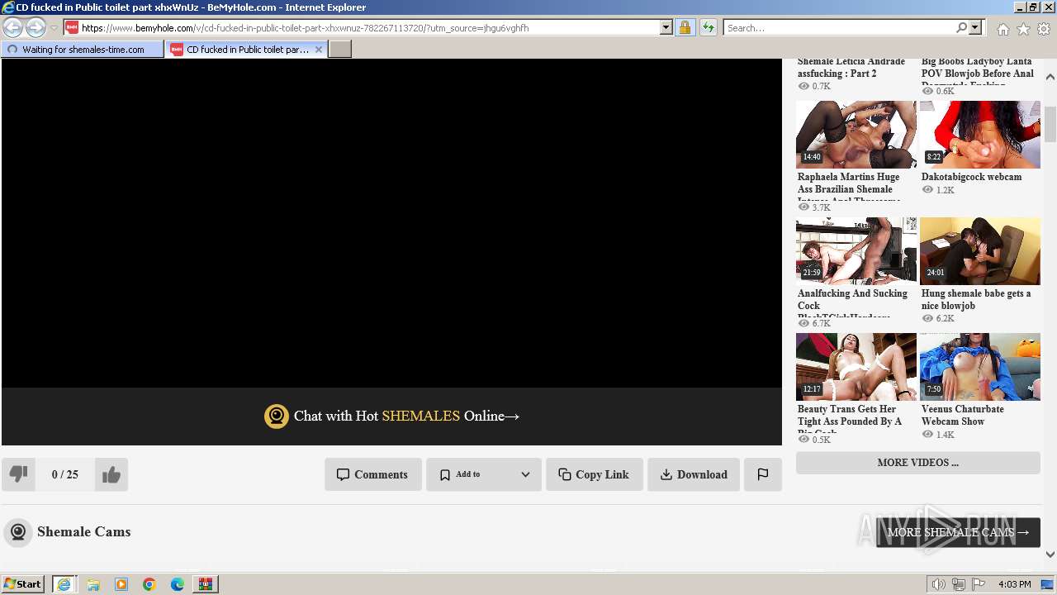The width and height of the screenshot is (1057, 595).
Task: Close the active BeMyHole tab
Action: point(319,50)
